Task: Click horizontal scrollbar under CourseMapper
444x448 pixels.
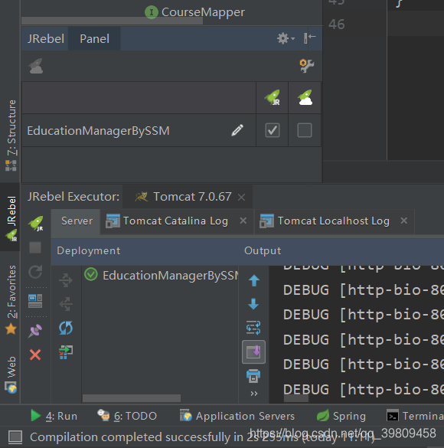Action: [x=112, y=21]
